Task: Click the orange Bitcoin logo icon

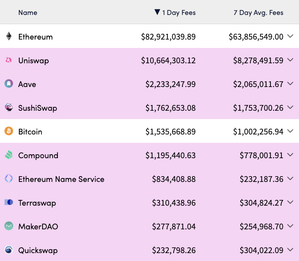Action: 9,131
